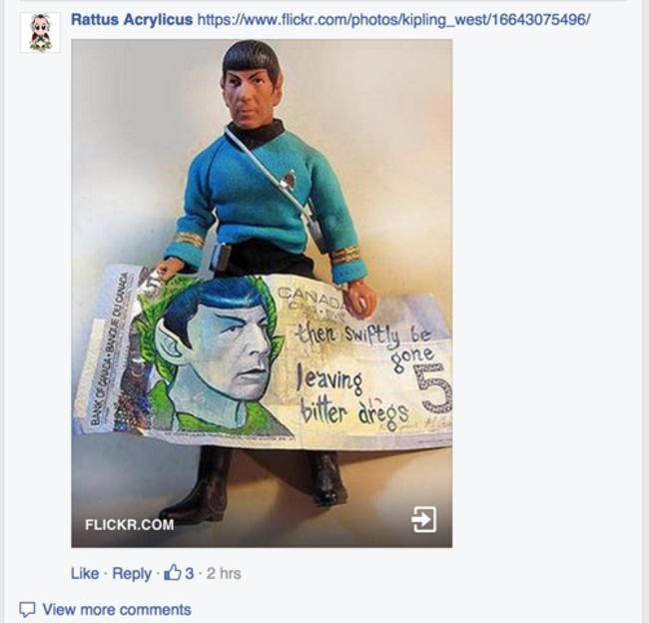Click the thumbs-up likes icon

click(x=173, y=572)
